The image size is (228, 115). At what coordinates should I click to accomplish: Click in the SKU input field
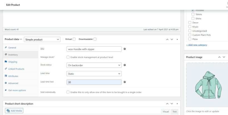point(94,49)
